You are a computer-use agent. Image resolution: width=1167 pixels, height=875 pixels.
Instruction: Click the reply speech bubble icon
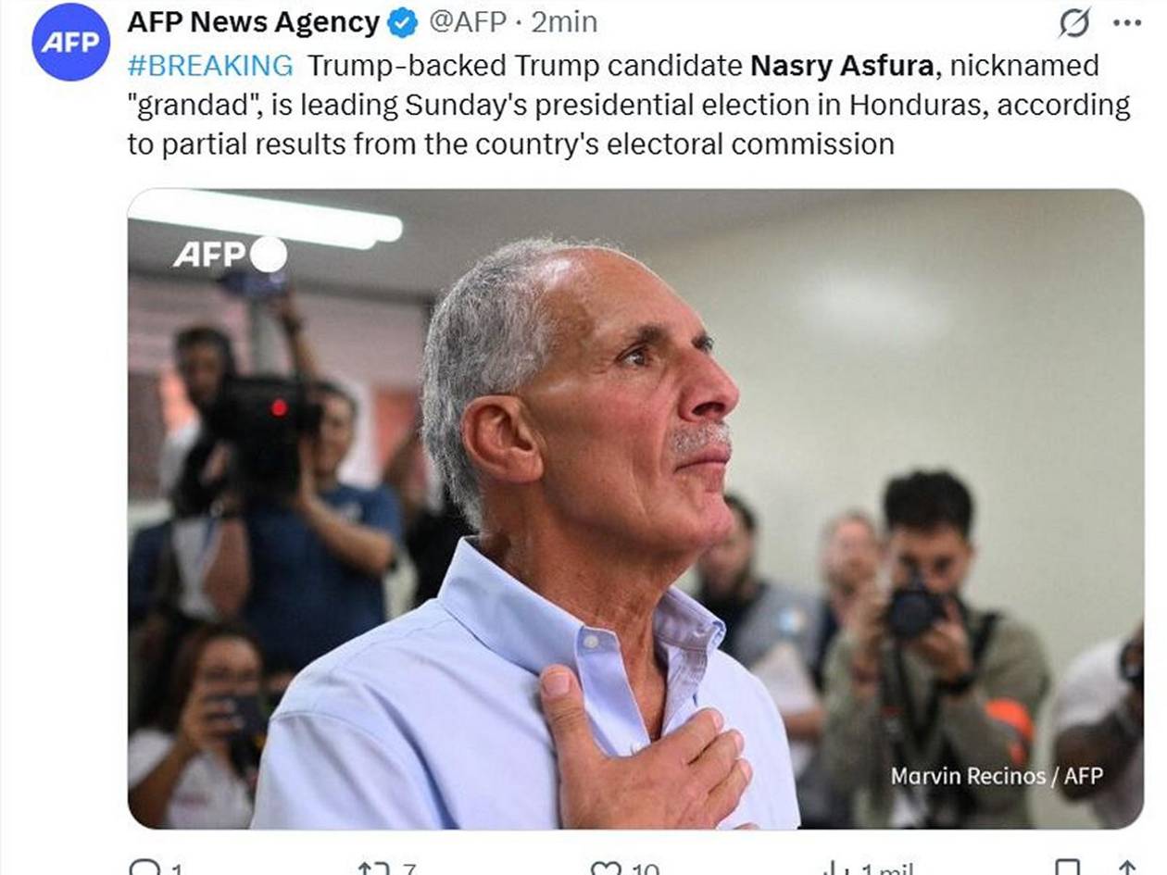pyautogui.click(x=145, y=868)
